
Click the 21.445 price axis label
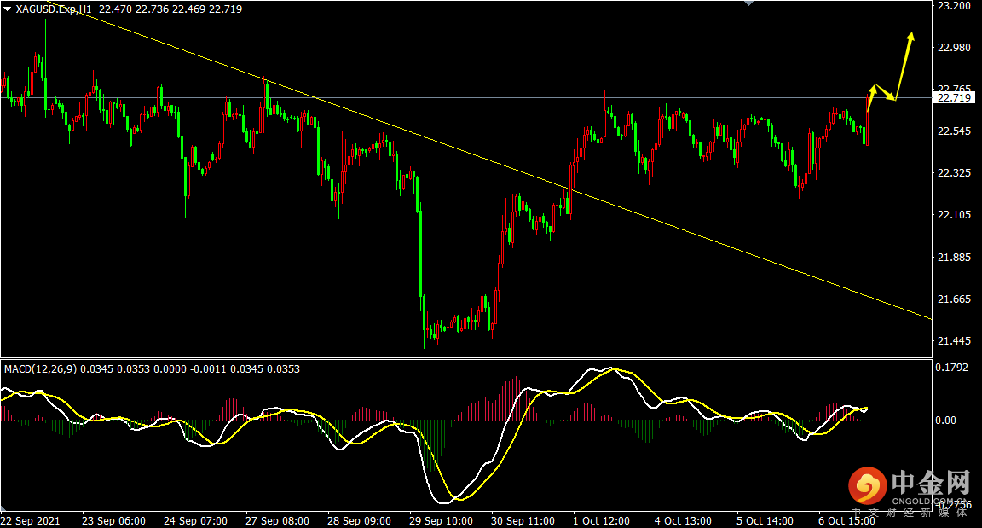(954, 341)
